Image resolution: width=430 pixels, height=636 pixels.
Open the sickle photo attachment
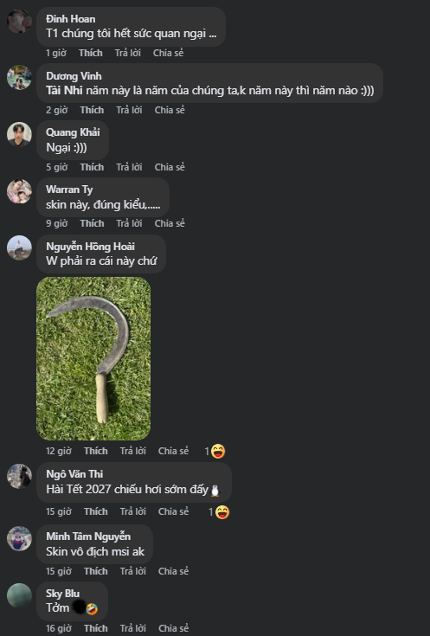[x=93, y=358]
